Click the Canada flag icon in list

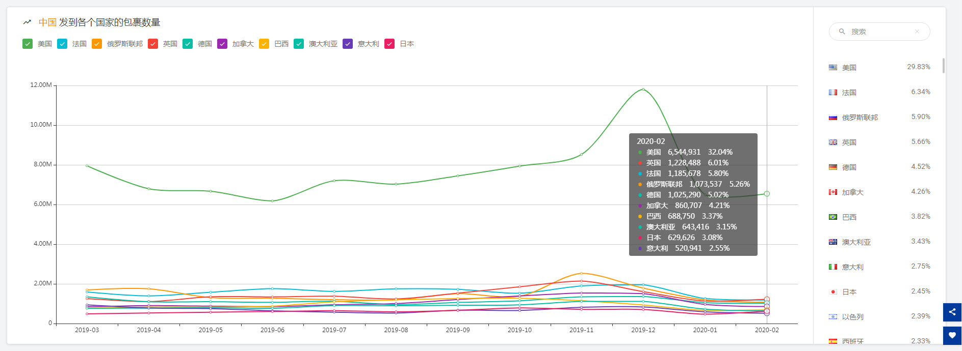click(x=833, y=192)
